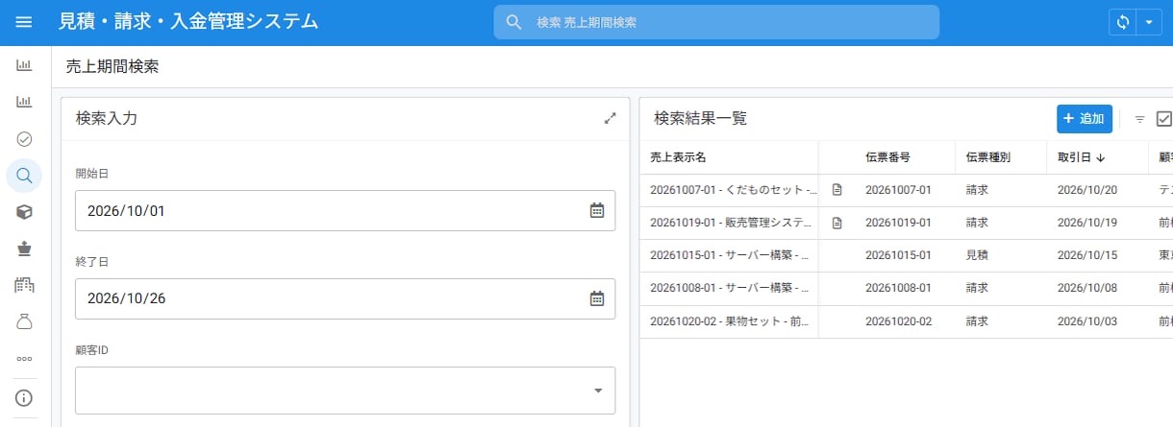Viewport: 1173px width, 427px height.
Task: Focus the 終了日 date field 2026/10/26
Action: click(x=345, y=298)
